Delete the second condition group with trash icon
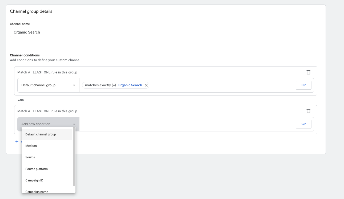Screen dimensions: 344x199 [308, 111]
